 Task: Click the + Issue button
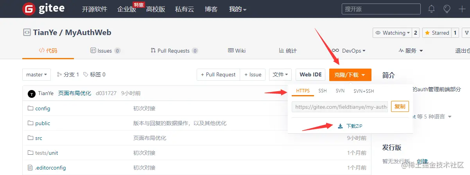pos(253,74)
